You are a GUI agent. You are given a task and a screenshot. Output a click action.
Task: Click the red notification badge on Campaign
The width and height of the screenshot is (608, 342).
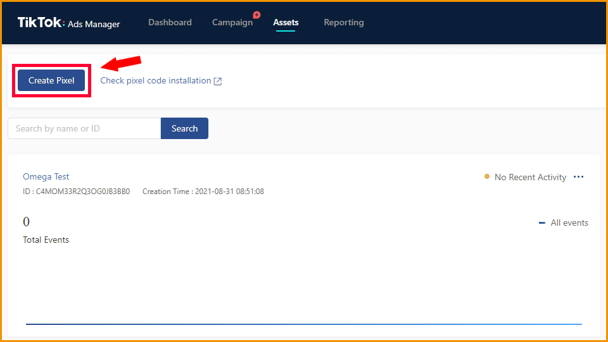(256, 15)
